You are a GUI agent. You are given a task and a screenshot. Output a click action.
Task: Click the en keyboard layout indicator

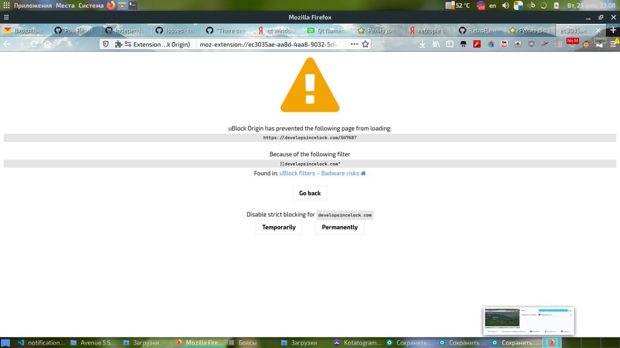493,6
